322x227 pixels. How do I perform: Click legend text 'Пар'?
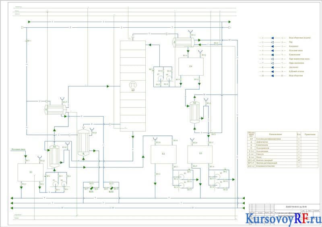pos(291,42)
